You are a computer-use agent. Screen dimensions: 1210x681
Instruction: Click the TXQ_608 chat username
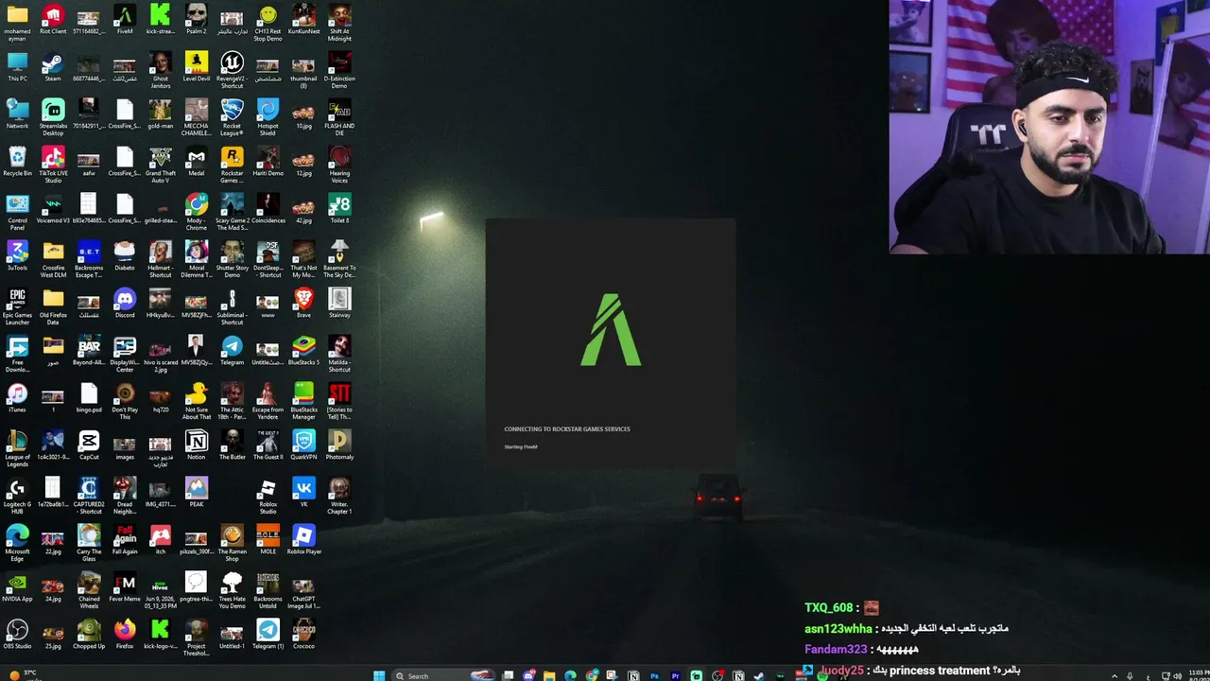point(828,607)
